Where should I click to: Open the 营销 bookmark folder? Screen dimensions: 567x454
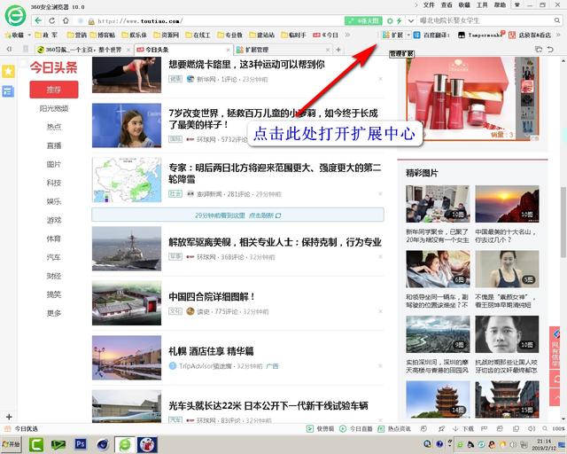[77, 35]
